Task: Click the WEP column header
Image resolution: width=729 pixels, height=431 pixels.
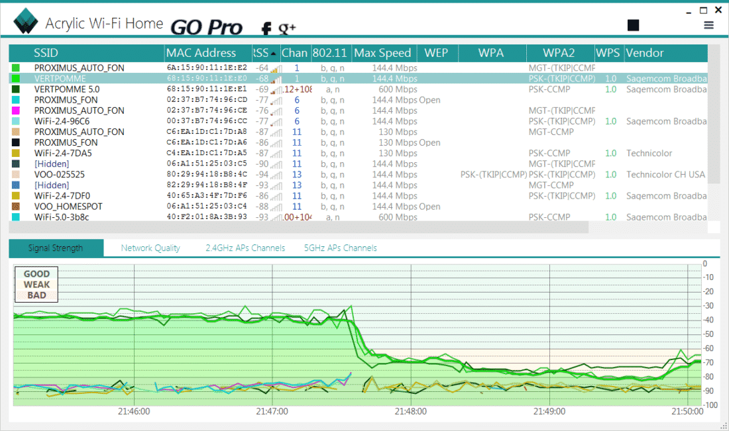Action: point(437,53)
